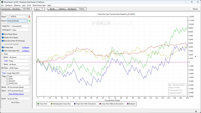Open the Database menu
The height and width of the screenshot is (113, 201).
(x=17, y=5)
